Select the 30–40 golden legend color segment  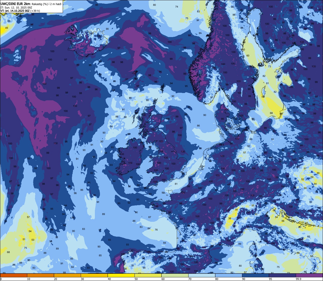click(94, 275)
